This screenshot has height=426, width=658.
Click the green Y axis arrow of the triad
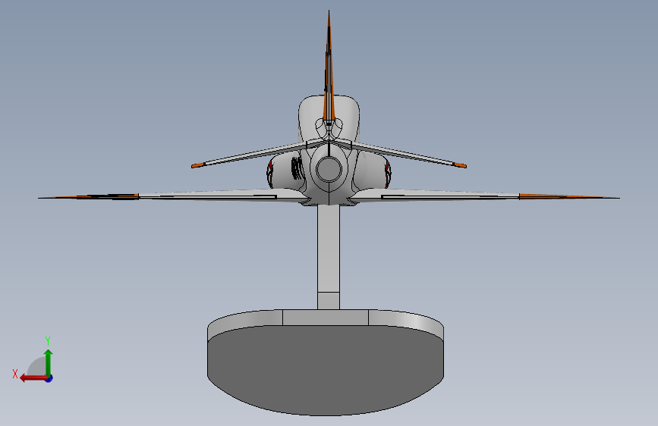(x=49, y=362)
